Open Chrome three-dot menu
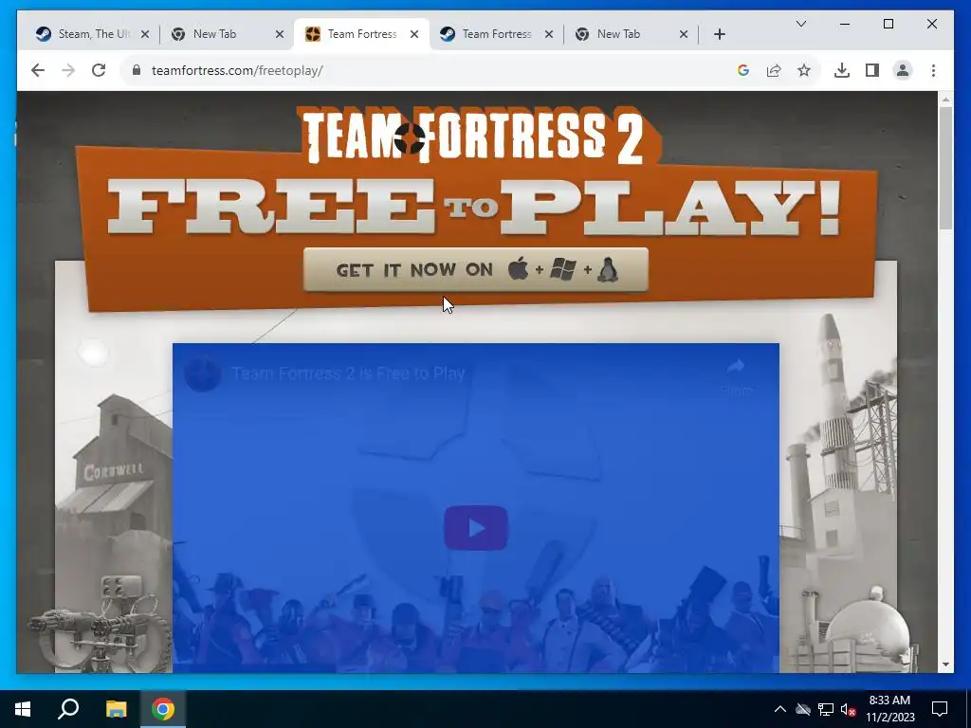This screenshot has height=728, width=971. pos(933,70)
